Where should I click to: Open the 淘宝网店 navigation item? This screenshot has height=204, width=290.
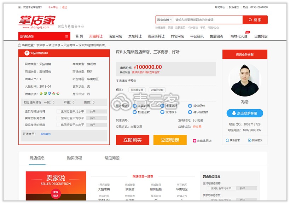[115, 36]
